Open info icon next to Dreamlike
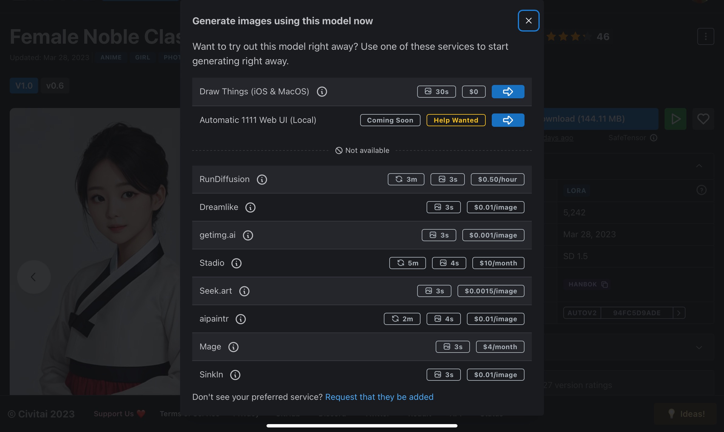The image size is (724, 432). tap(250, 207)
